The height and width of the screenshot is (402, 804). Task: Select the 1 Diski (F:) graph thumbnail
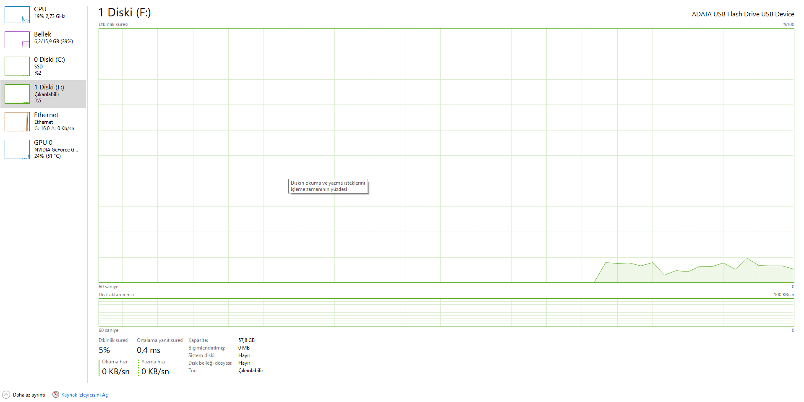pyautogui.click(x=17, y=94)
